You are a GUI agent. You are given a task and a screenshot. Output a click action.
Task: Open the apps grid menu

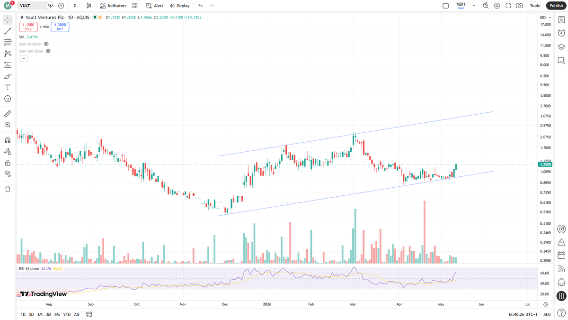561,296
